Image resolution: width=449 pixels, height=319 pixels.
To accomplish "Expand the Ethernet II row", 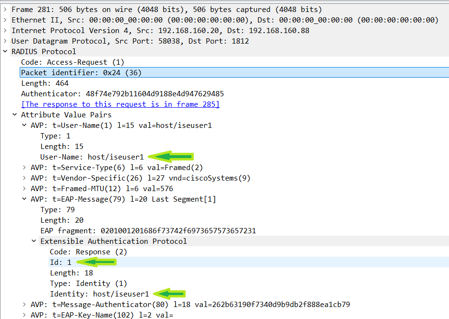I will pos(5,20).
